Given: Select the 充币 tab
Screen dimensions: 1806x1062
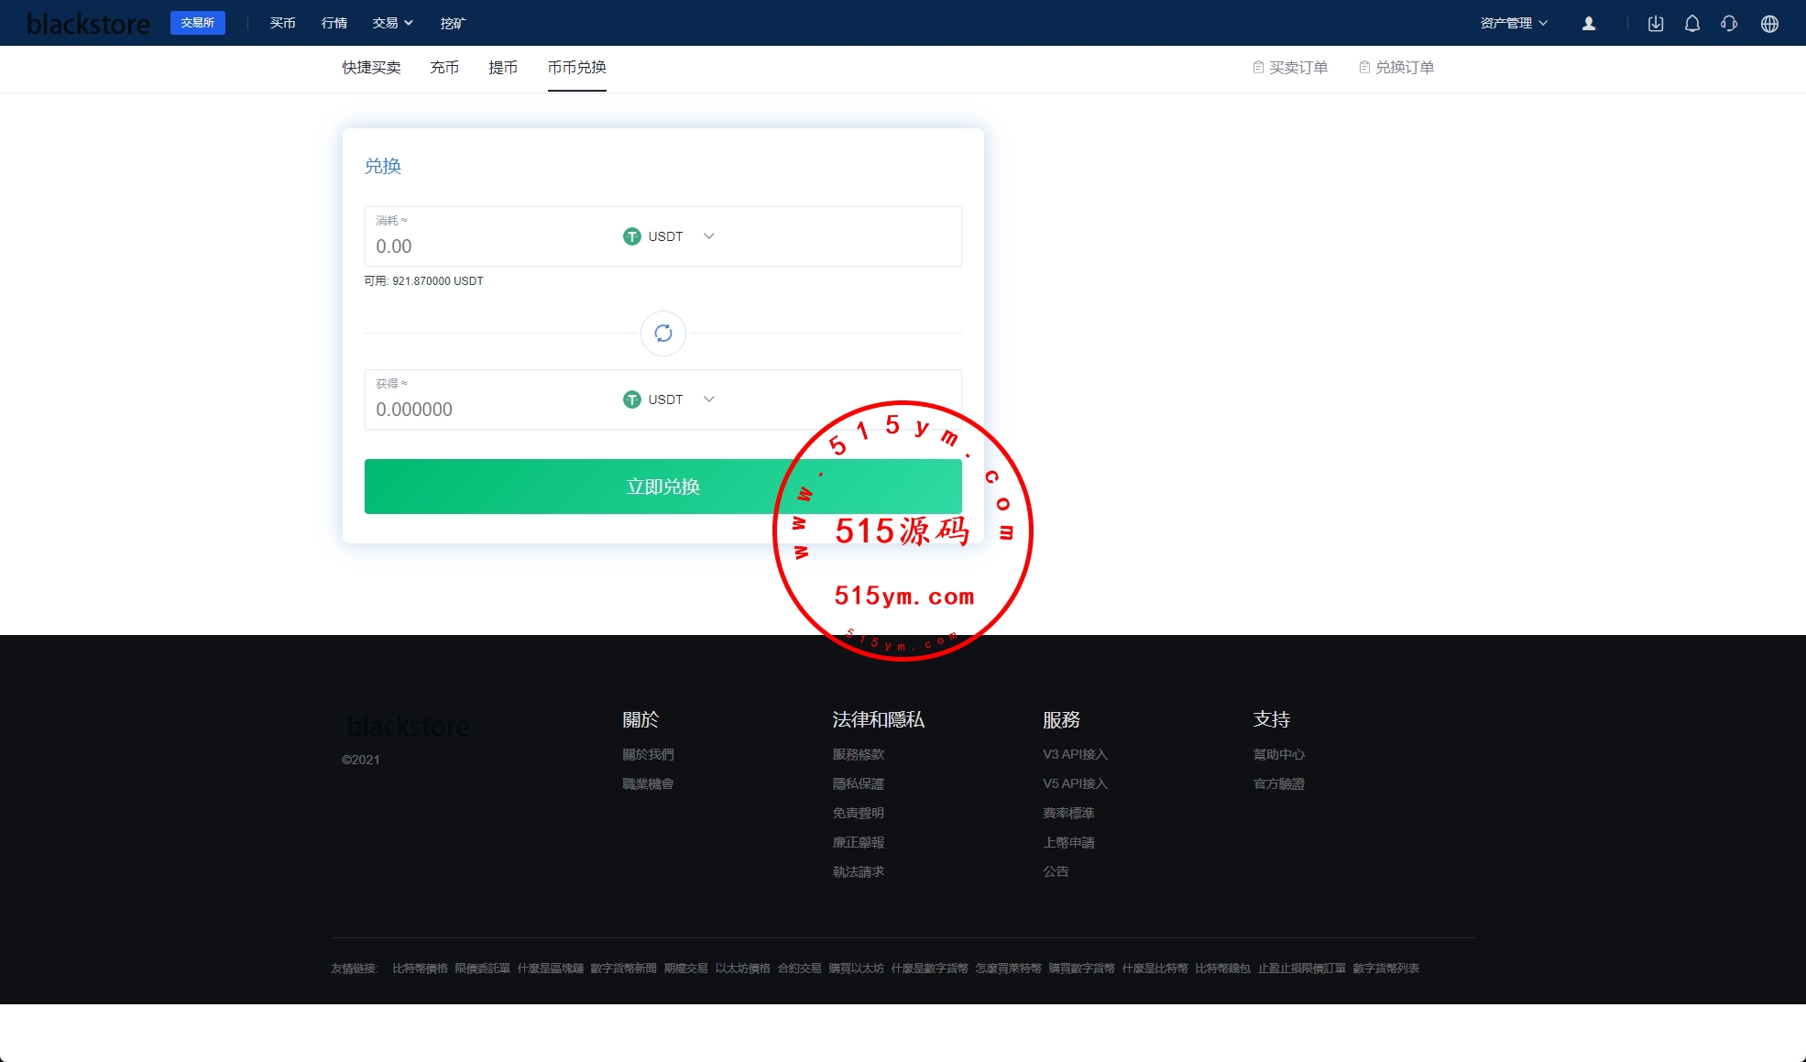Looking at the screenshot, I should 444,68.
